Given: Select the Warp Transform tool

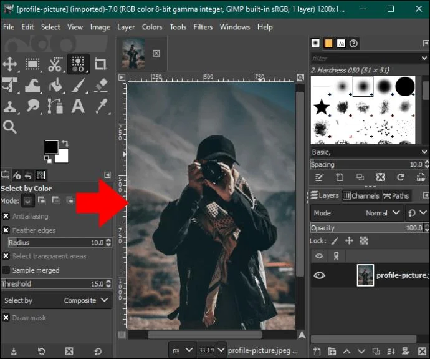Looking at the screenshot, I should [32, 85].
